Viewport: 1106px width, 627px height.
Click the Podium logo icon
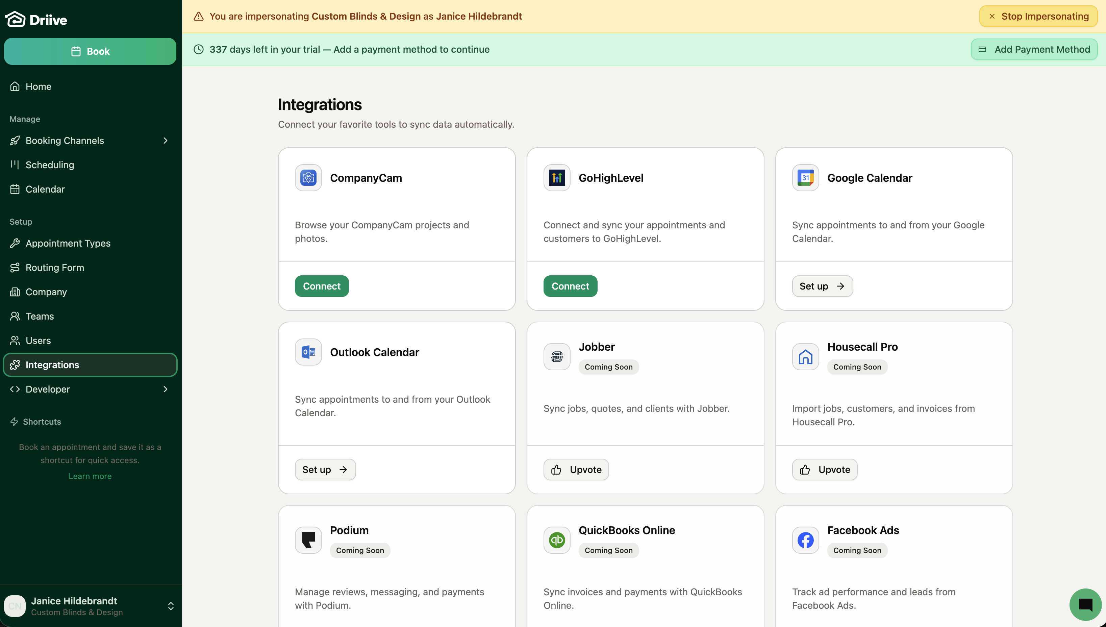(308, 540)
